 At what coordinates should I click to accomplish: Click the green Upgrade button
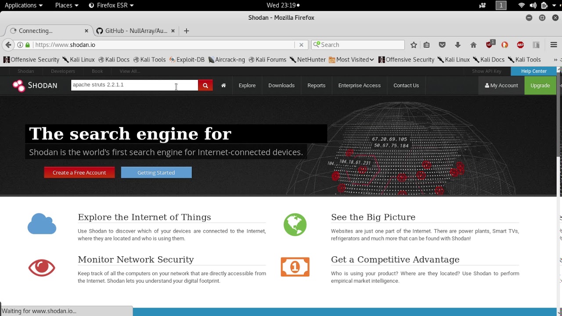pyautogui.click(x=540, y=86)
